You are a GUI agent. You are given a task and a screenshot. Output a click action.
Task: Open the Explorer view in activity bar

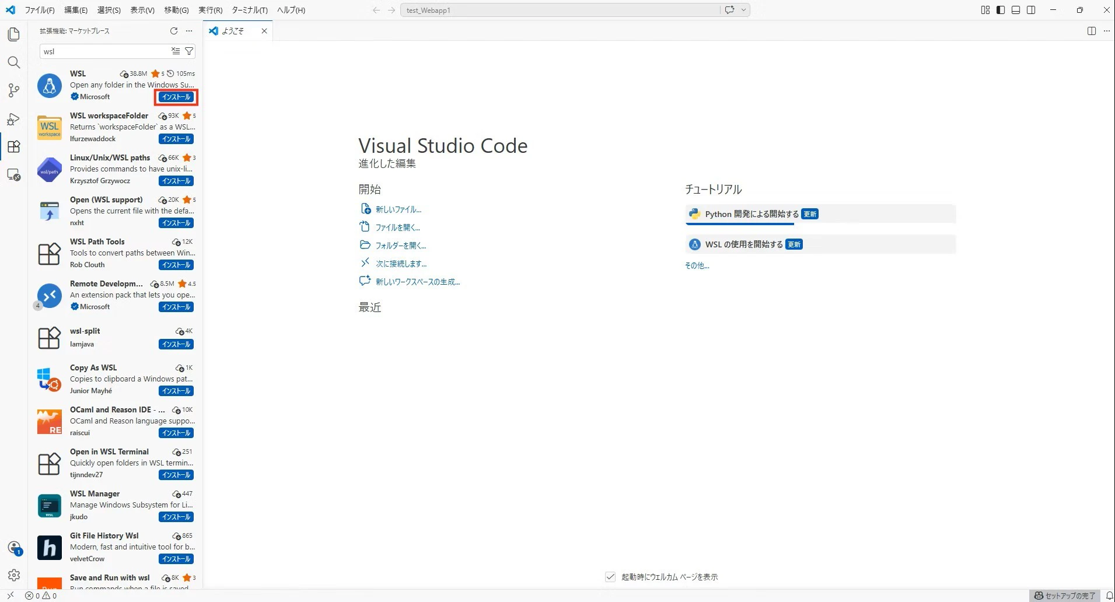[x=14, y=34]
